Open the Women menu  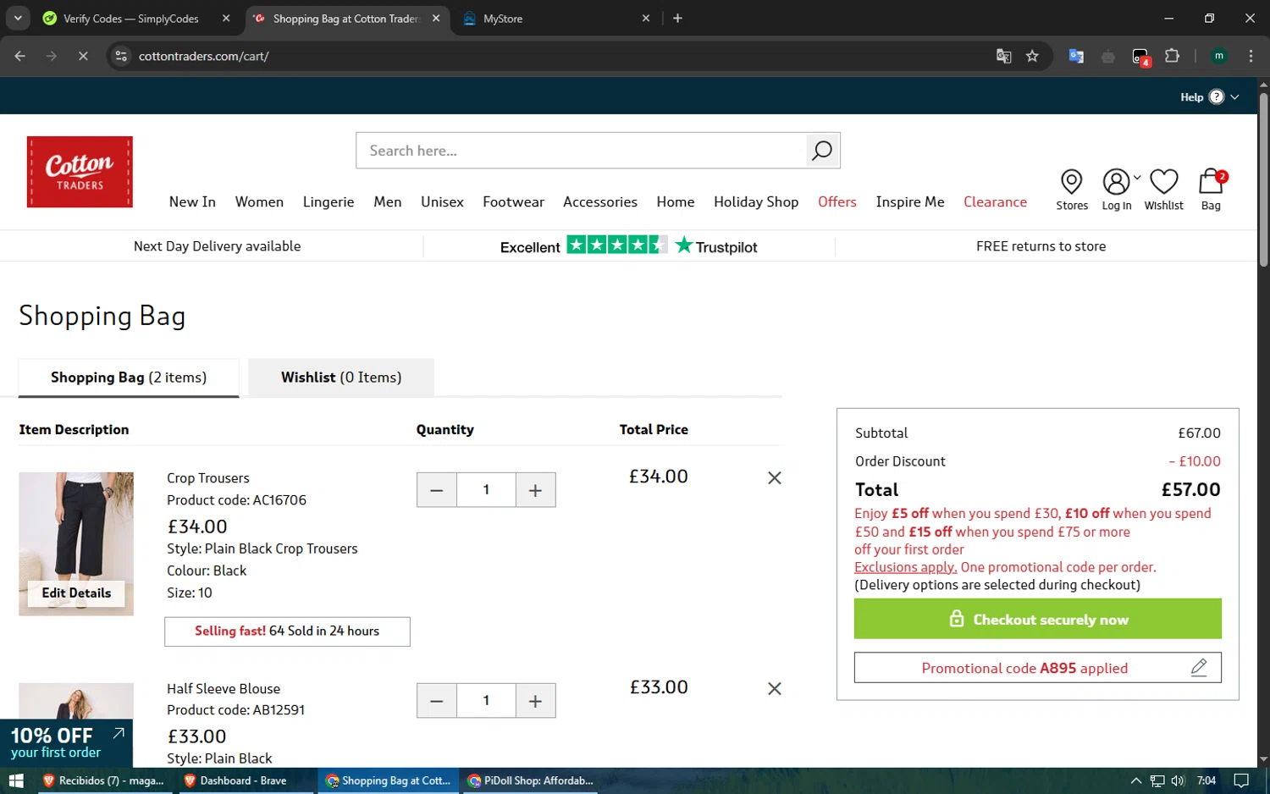coord(259,201)
